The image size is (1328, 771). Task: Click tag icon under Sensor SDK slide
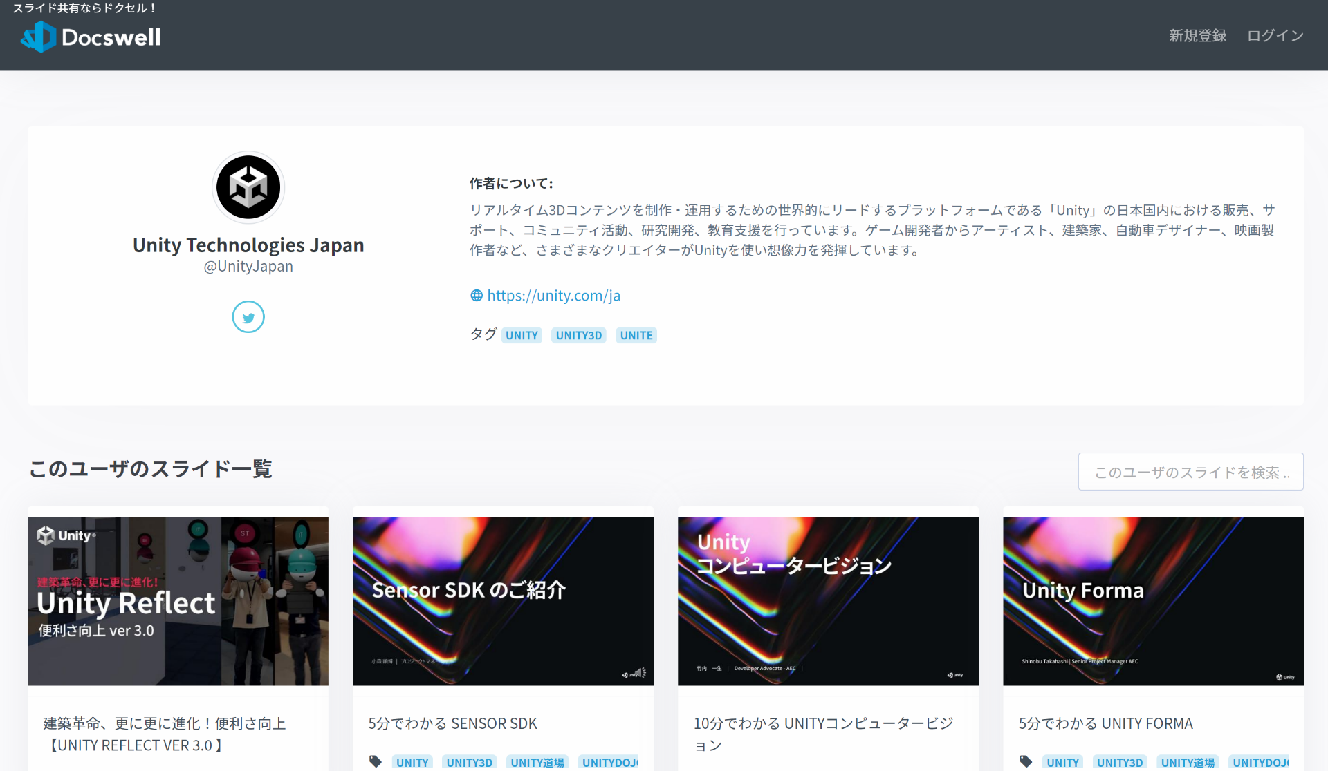[x=376, y=761]
